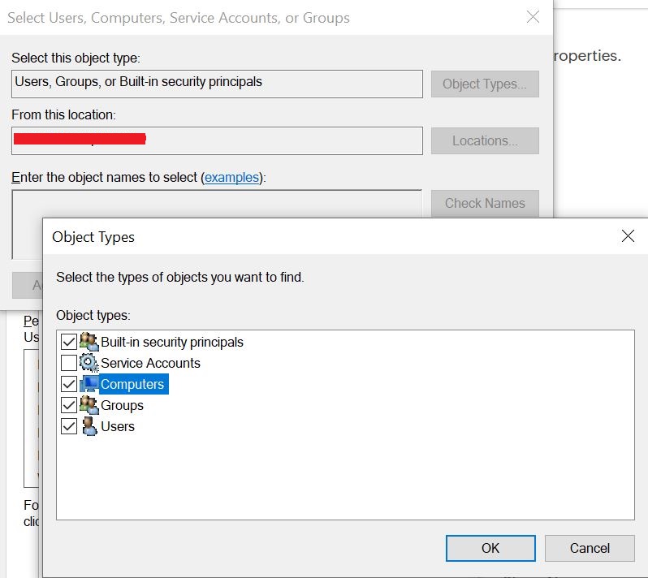Open the examples help link
This screenshot has height=578, width=648.
pos(231,177)
